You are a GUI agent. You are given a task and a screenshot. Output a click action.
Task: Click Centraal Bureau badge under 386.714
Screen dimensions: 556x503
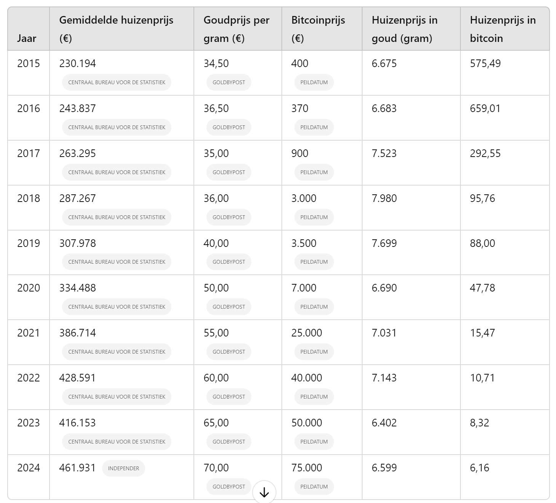[x=117, y=352]
